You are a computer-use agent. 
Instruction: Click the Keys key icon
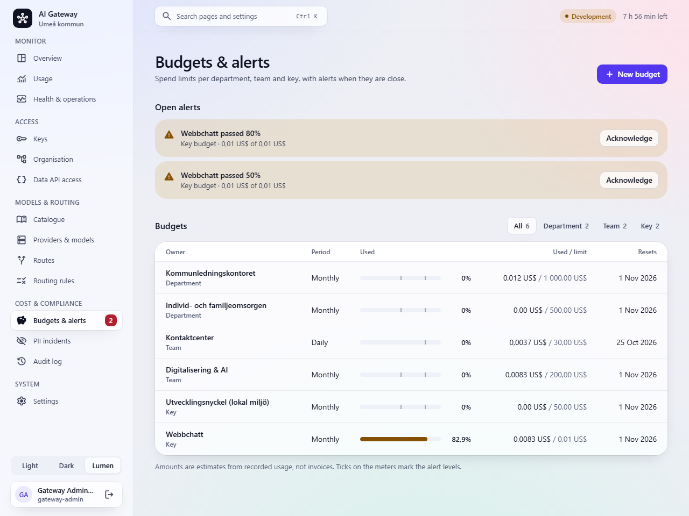click(x=22, y=139)
